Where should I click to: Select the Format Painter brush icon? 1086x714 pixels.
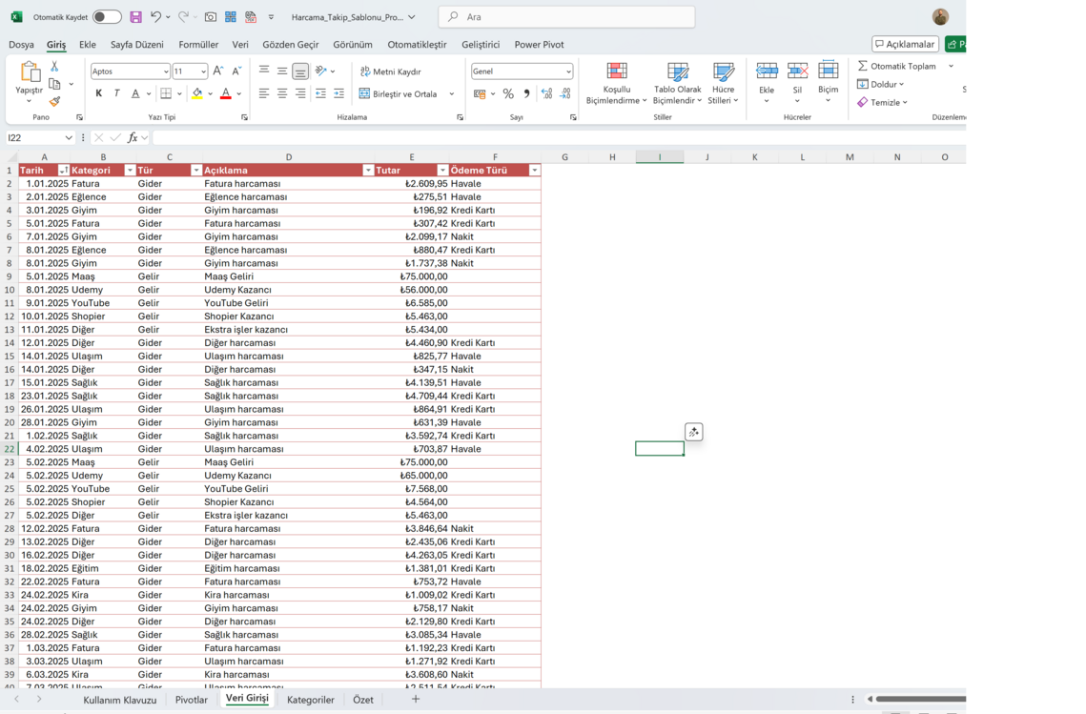pos(54,102)
